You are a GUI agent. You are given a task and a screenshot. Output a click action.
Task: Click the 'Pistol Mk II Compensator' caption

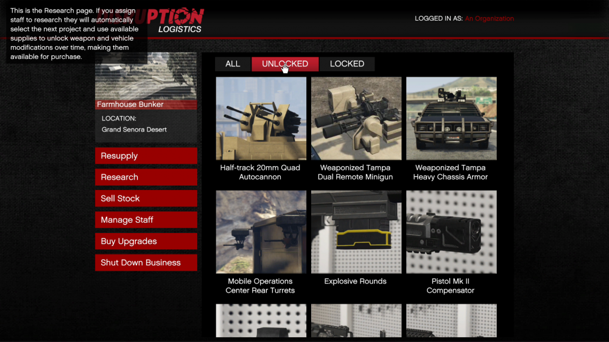coord(451,286)
